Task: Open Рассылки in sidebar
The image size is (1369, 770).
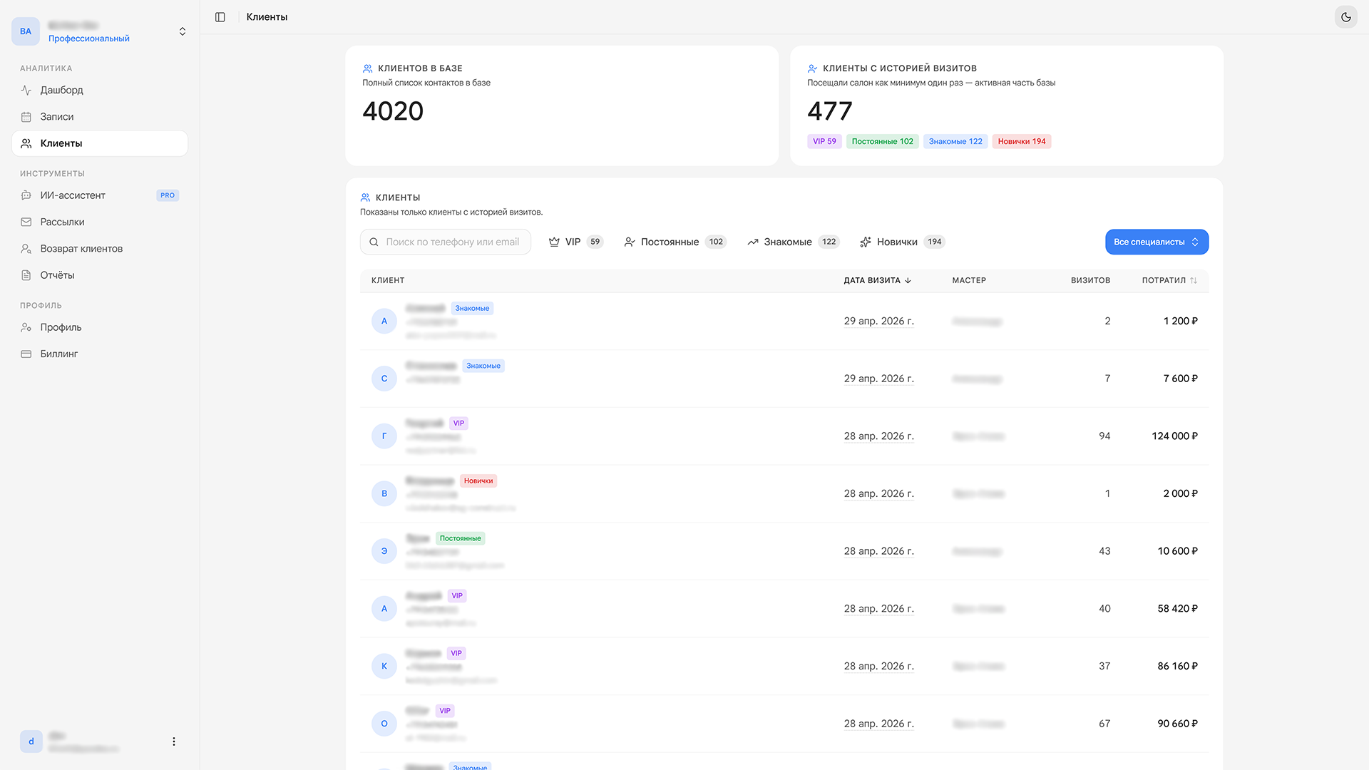Action: coord(100,222)
